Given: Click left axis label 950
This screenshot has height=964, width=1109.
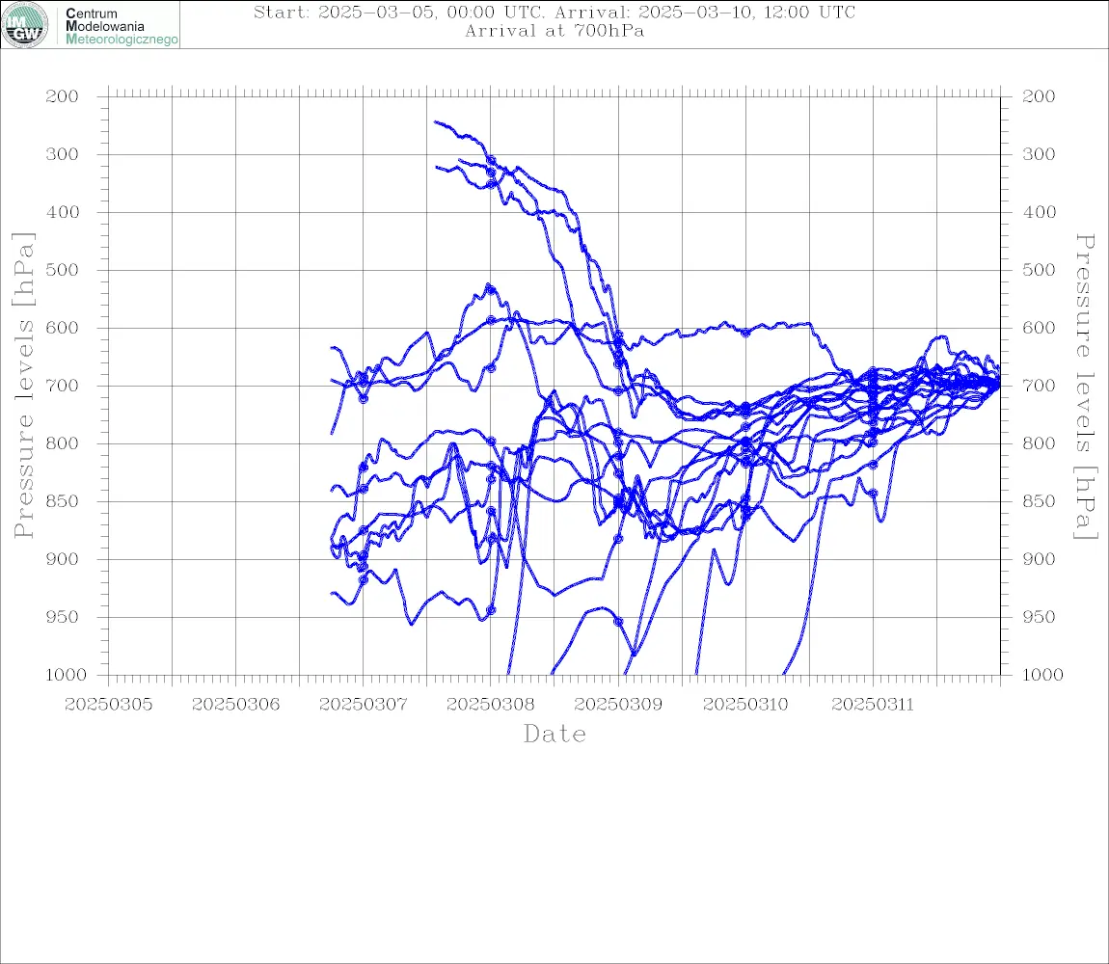Looking at the screenshot, I should [x=63, y=617].
